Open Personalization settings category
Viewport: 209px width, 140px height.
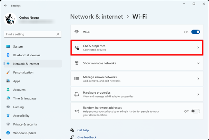point(33,72)
